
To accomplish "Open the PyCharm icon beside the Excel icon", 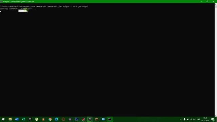I will pos(30,119).
